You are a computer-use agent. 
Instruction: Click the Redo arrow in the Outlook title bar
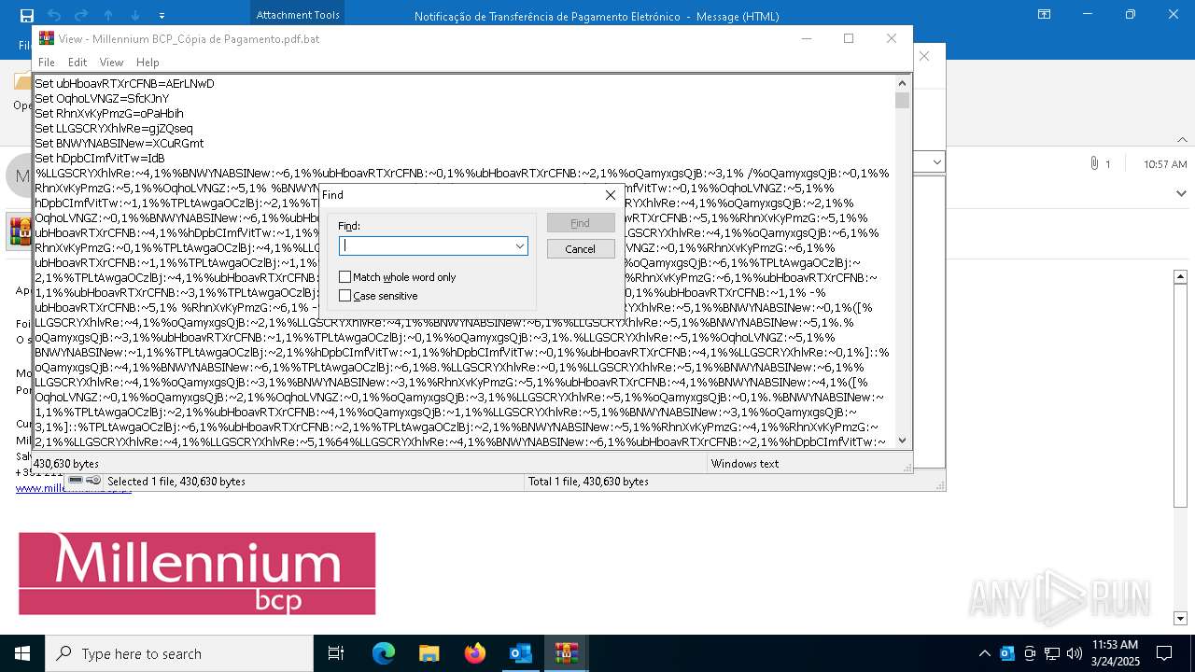81,15
